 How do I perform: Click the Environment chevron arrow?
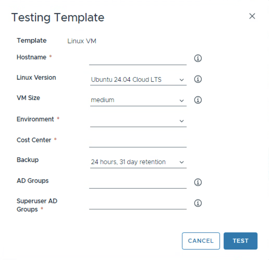182,121
